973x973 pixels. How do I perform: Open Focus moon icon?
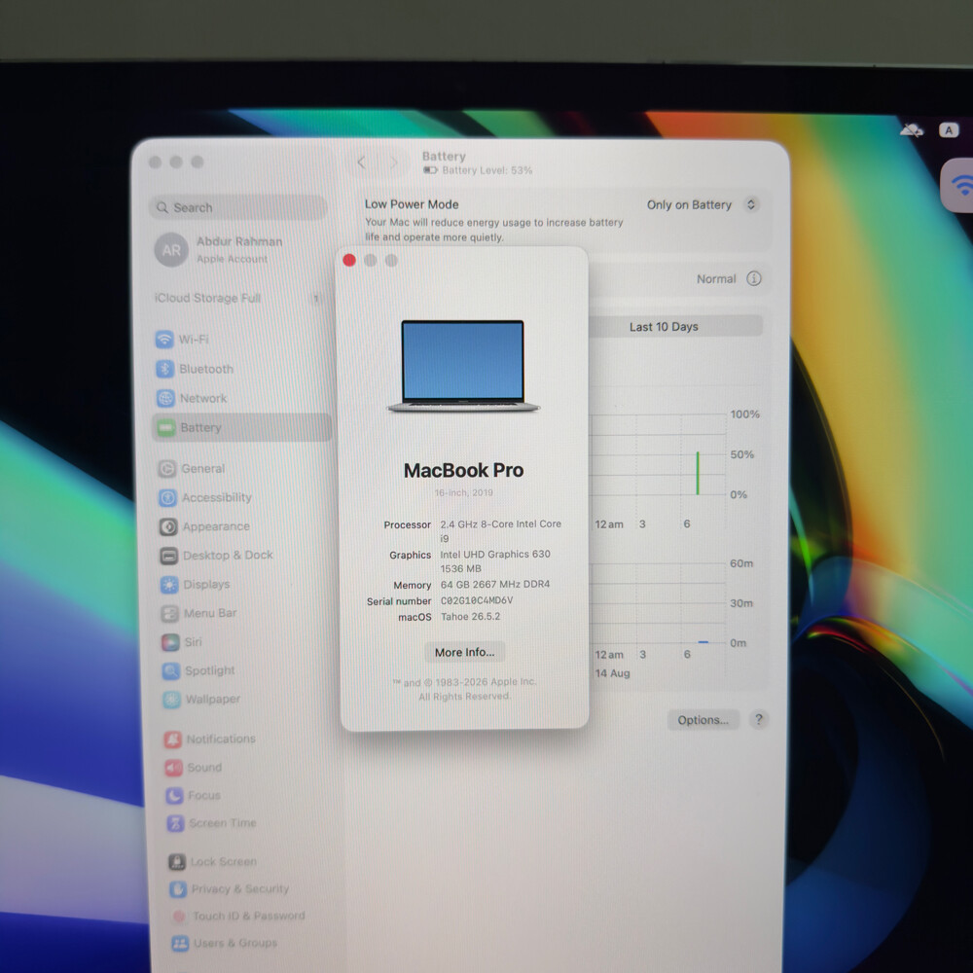click(x=175, y=796)
